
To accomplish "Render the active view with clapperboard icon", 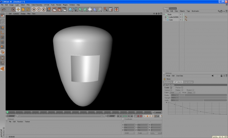I will coord(54,9).
